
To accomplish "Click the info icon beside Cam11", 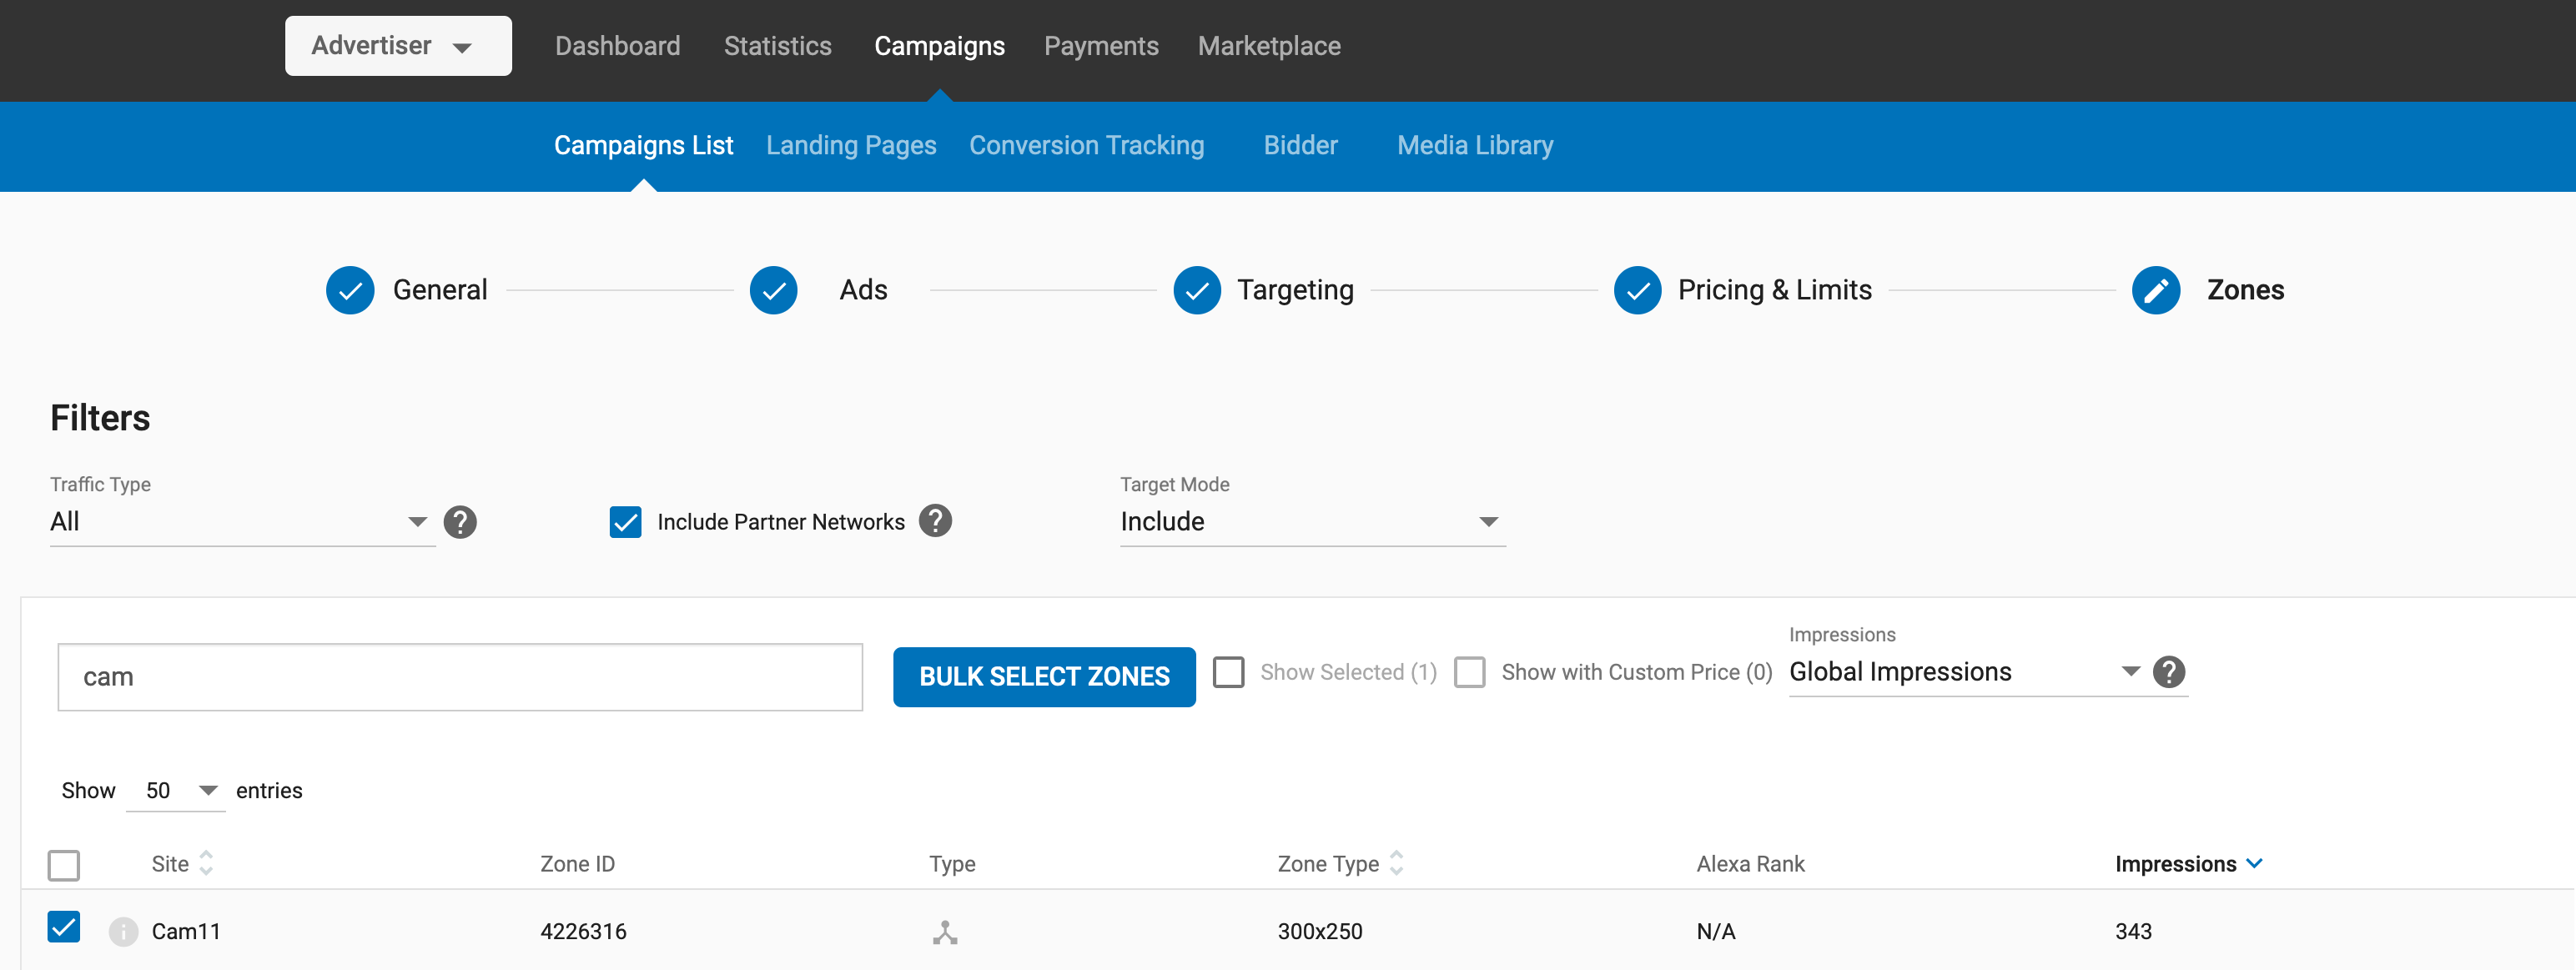I will pos(123,931).
